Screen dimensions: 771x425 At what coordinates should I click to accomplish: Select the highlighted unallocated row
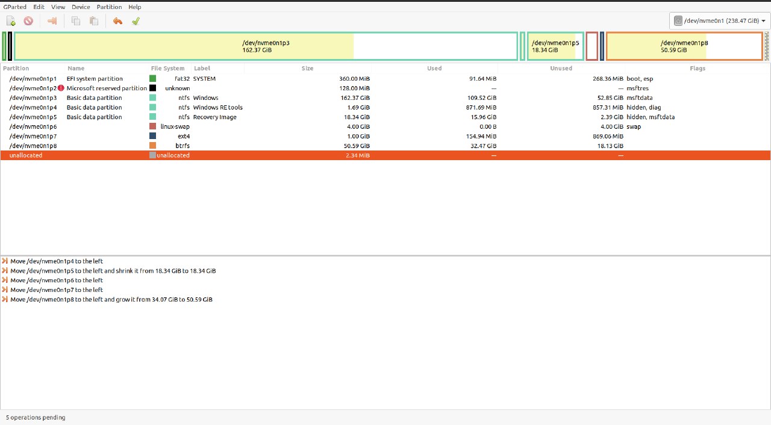tap(385, 155)
